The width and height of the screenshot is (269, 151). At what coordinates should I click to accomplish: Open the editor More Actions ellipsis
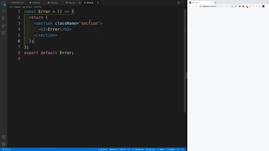click(182, 3)
